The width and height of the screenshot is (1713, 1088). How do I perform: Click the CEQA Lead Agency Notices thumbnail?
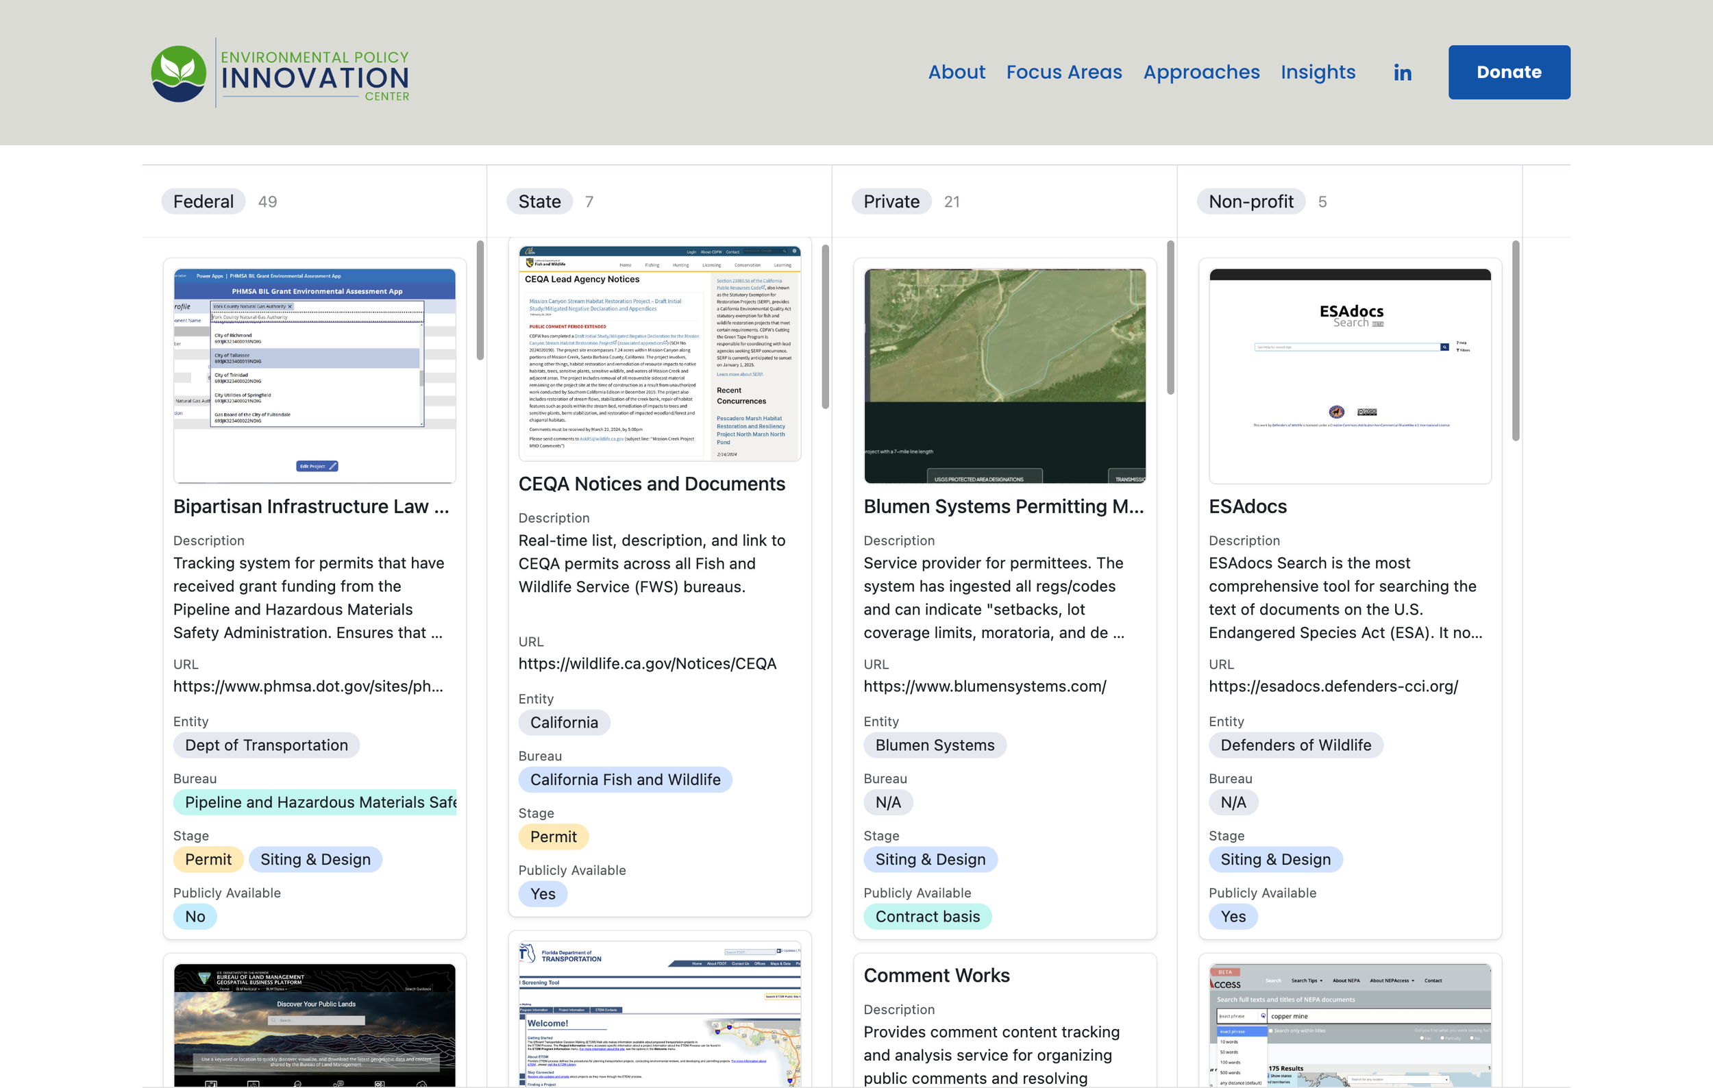[x=658, y=354]
